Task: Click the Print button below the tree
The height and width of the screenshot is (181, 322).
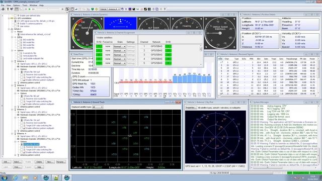Action: [17, 167]
